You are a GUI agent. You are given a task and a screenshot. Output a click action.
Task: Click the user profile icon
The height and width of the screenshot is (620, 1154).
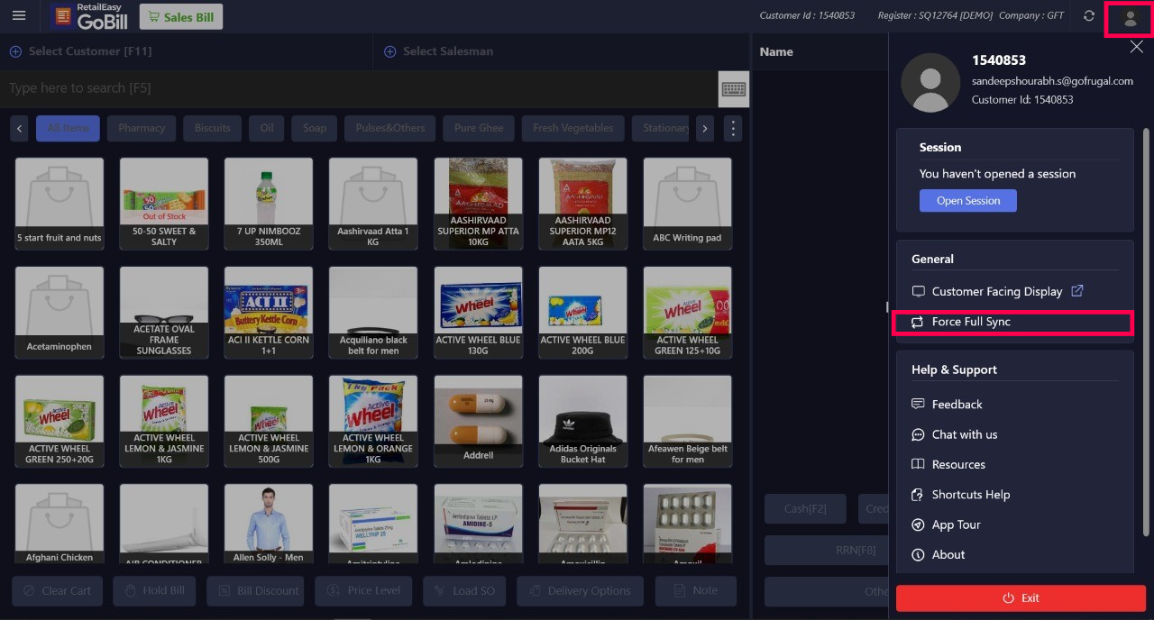[1130, 18]
